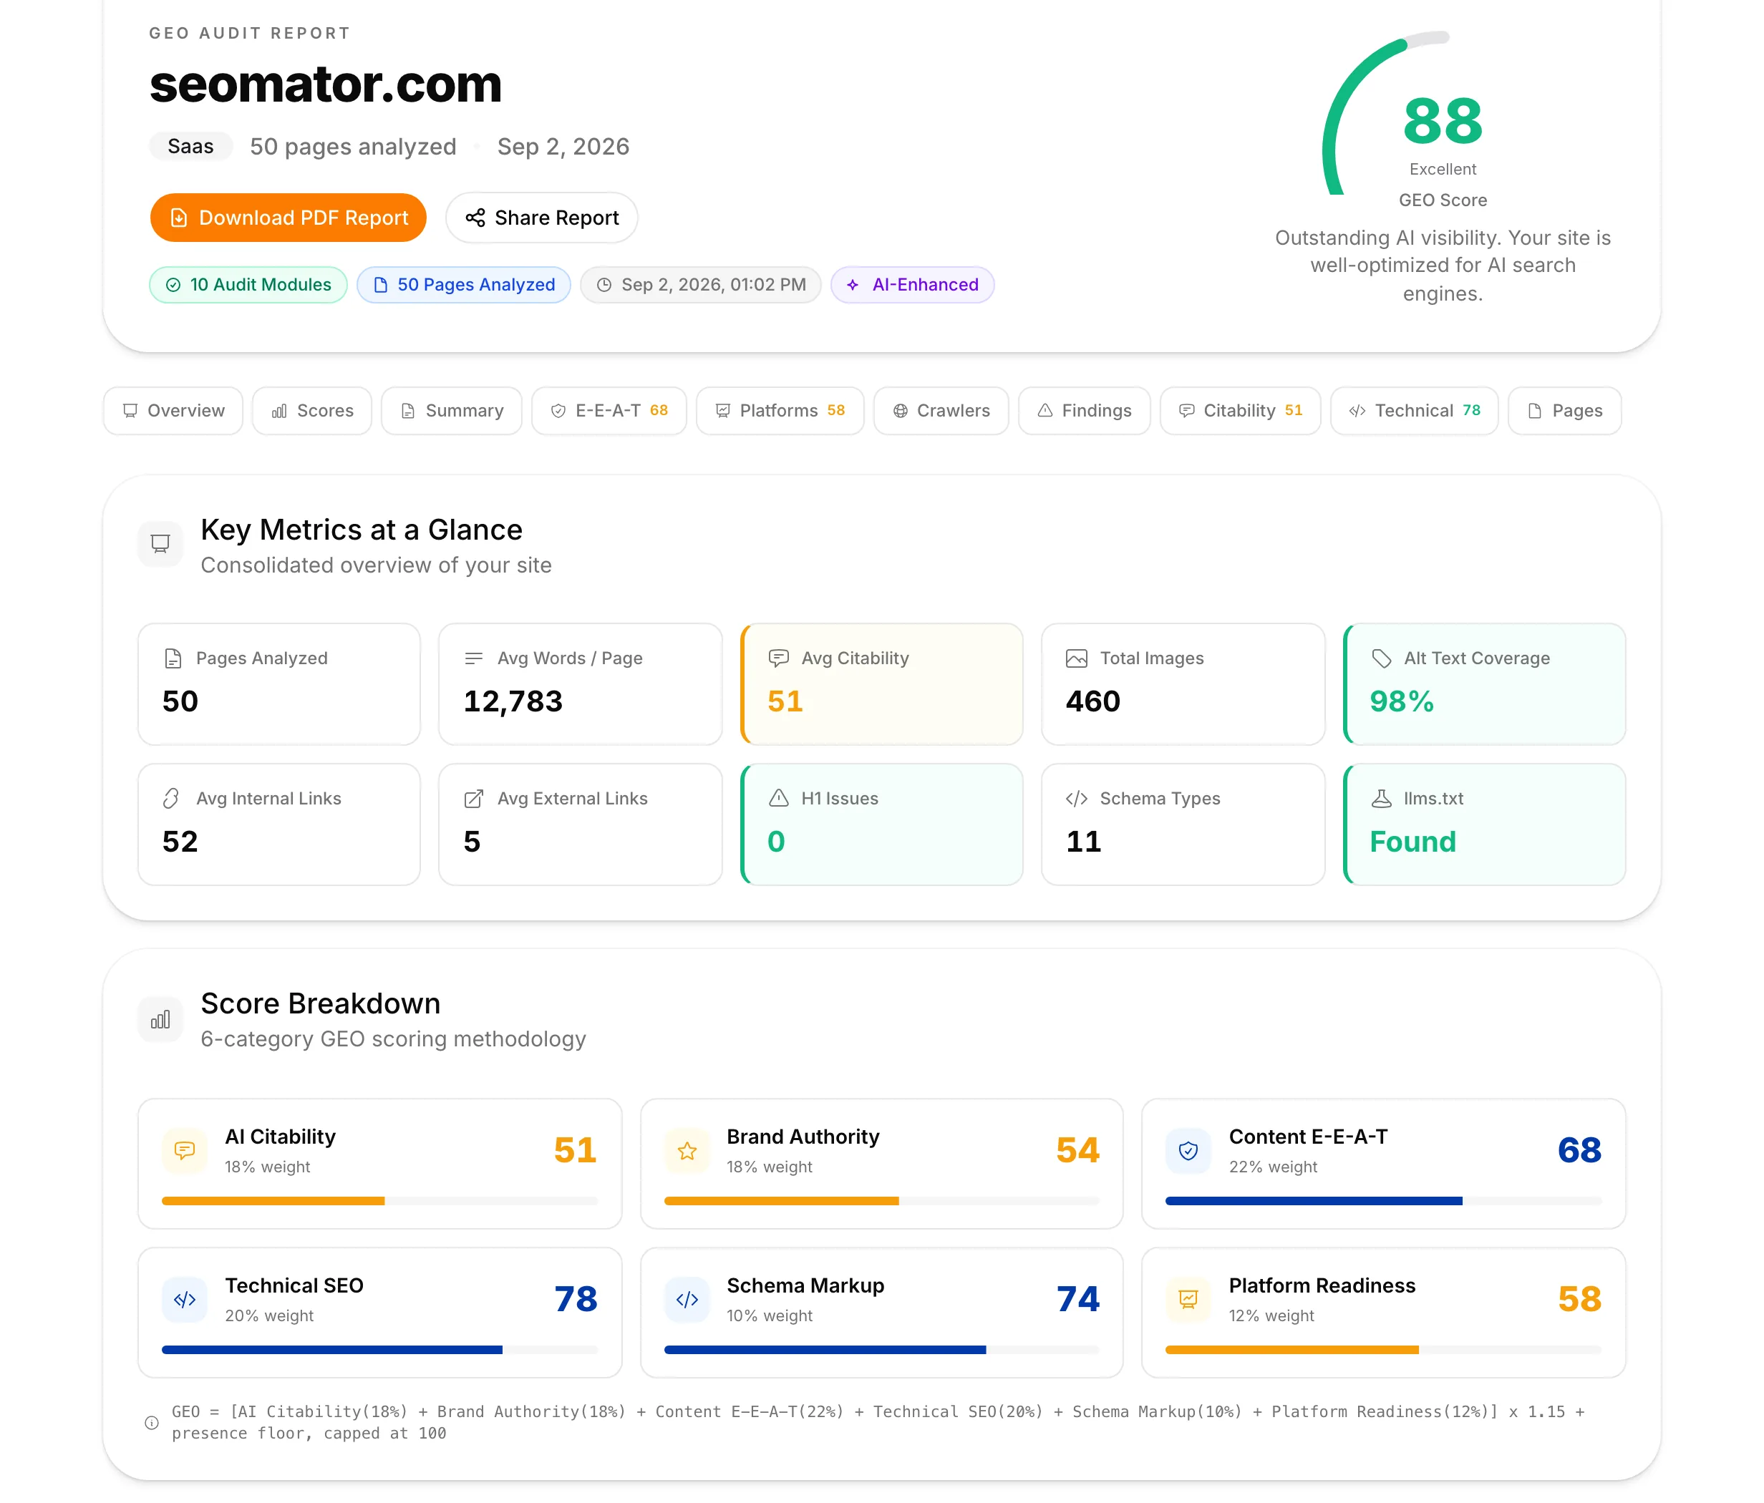Click the Platform Readiness progress bar

pos(1383,1350)
